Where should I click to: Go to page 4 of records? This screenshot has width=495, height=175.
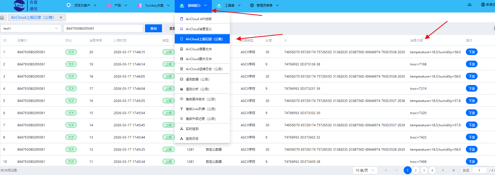click(432, 170)
